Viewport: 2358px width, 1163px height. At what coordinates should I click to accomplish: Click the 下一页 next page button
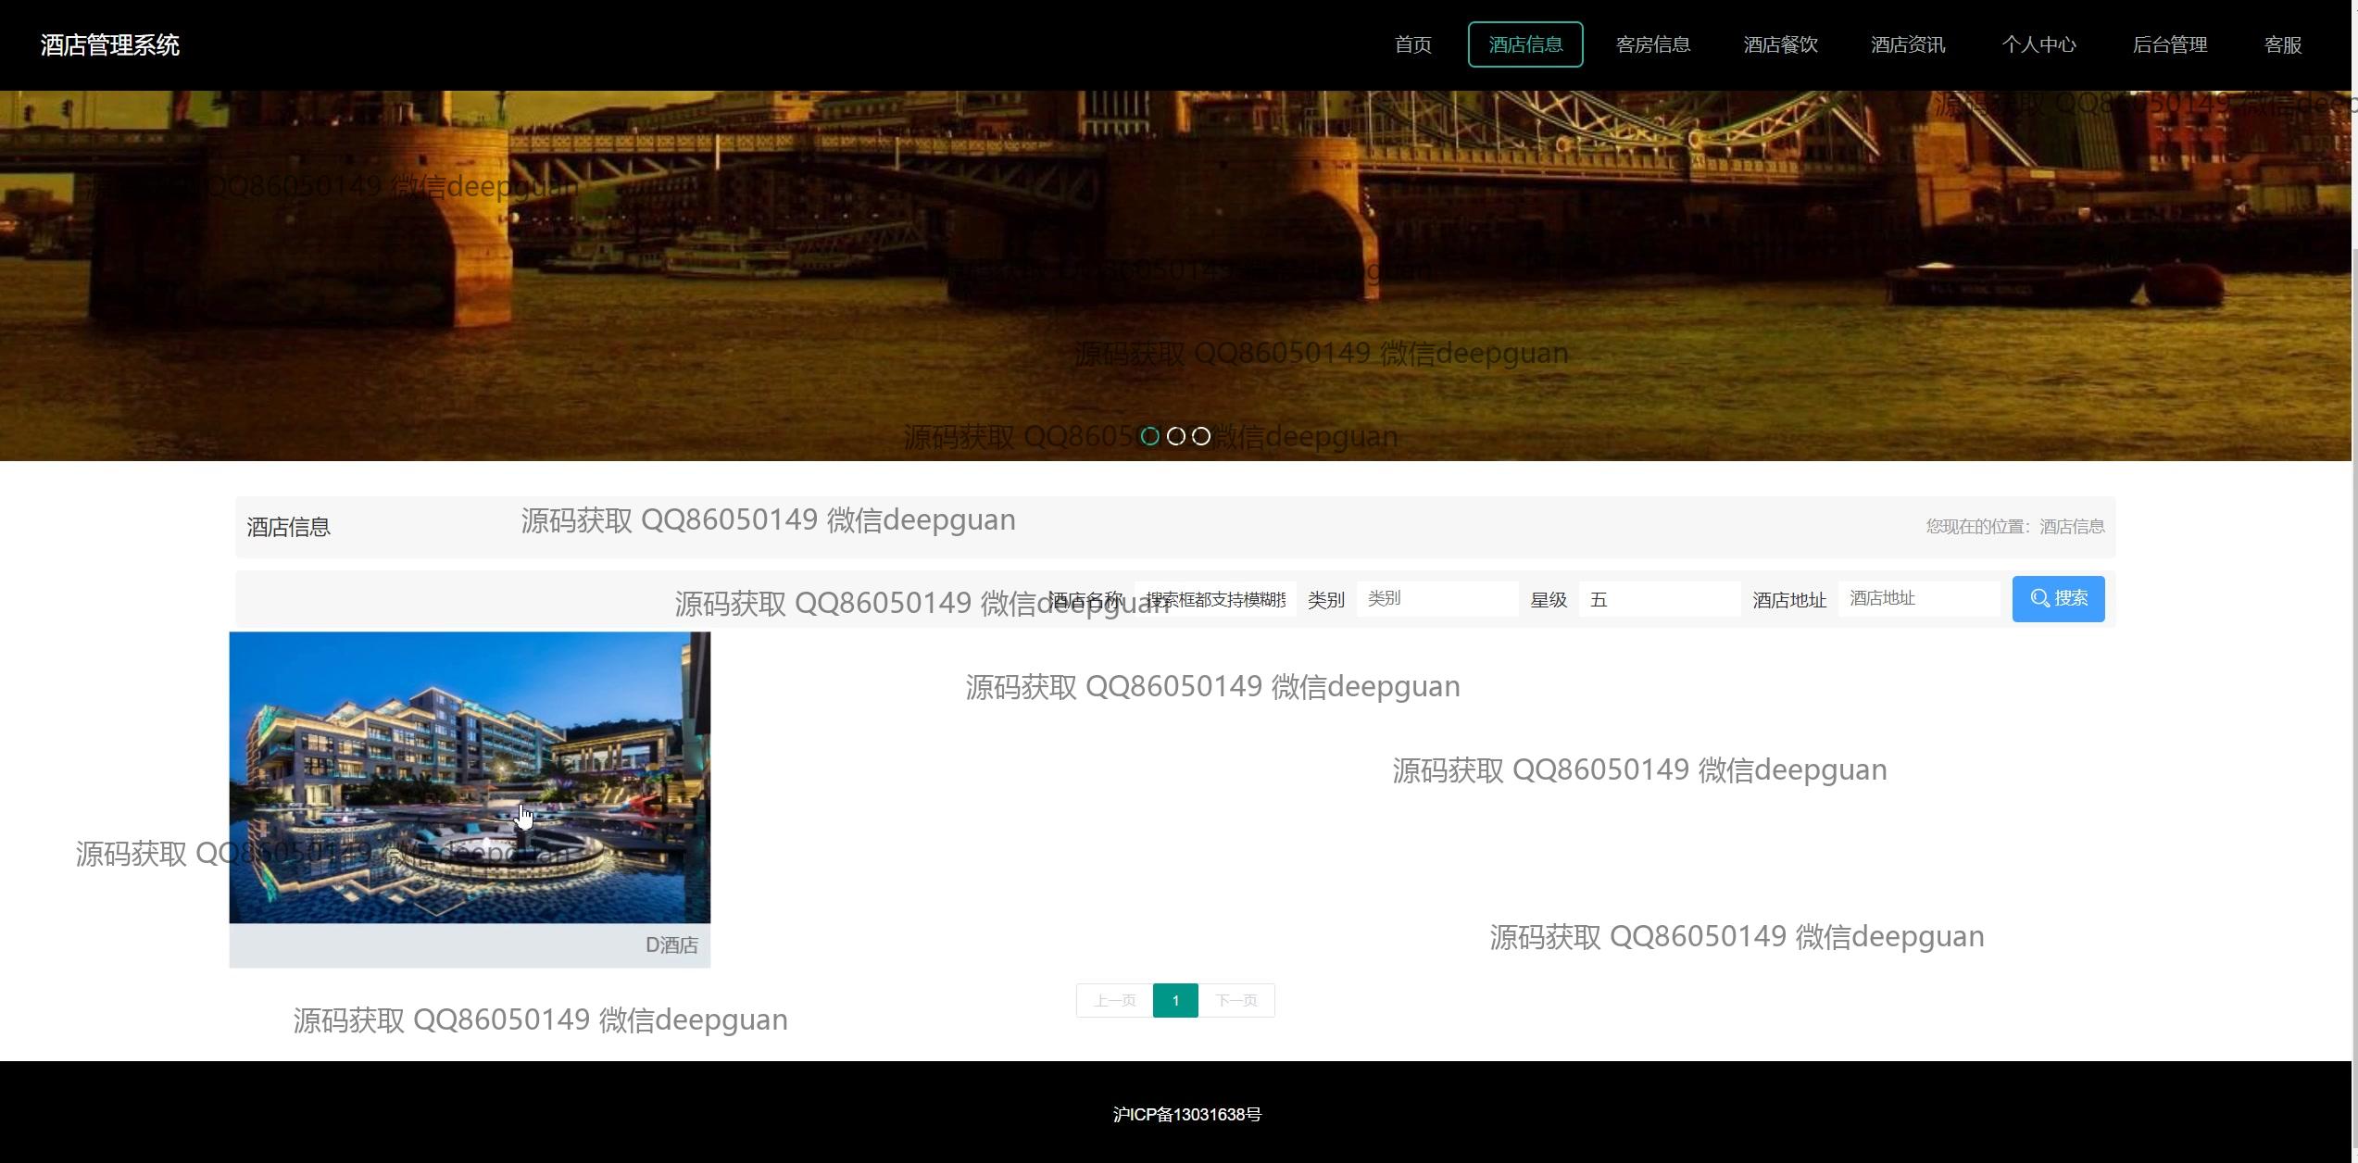(1236, 1000)
